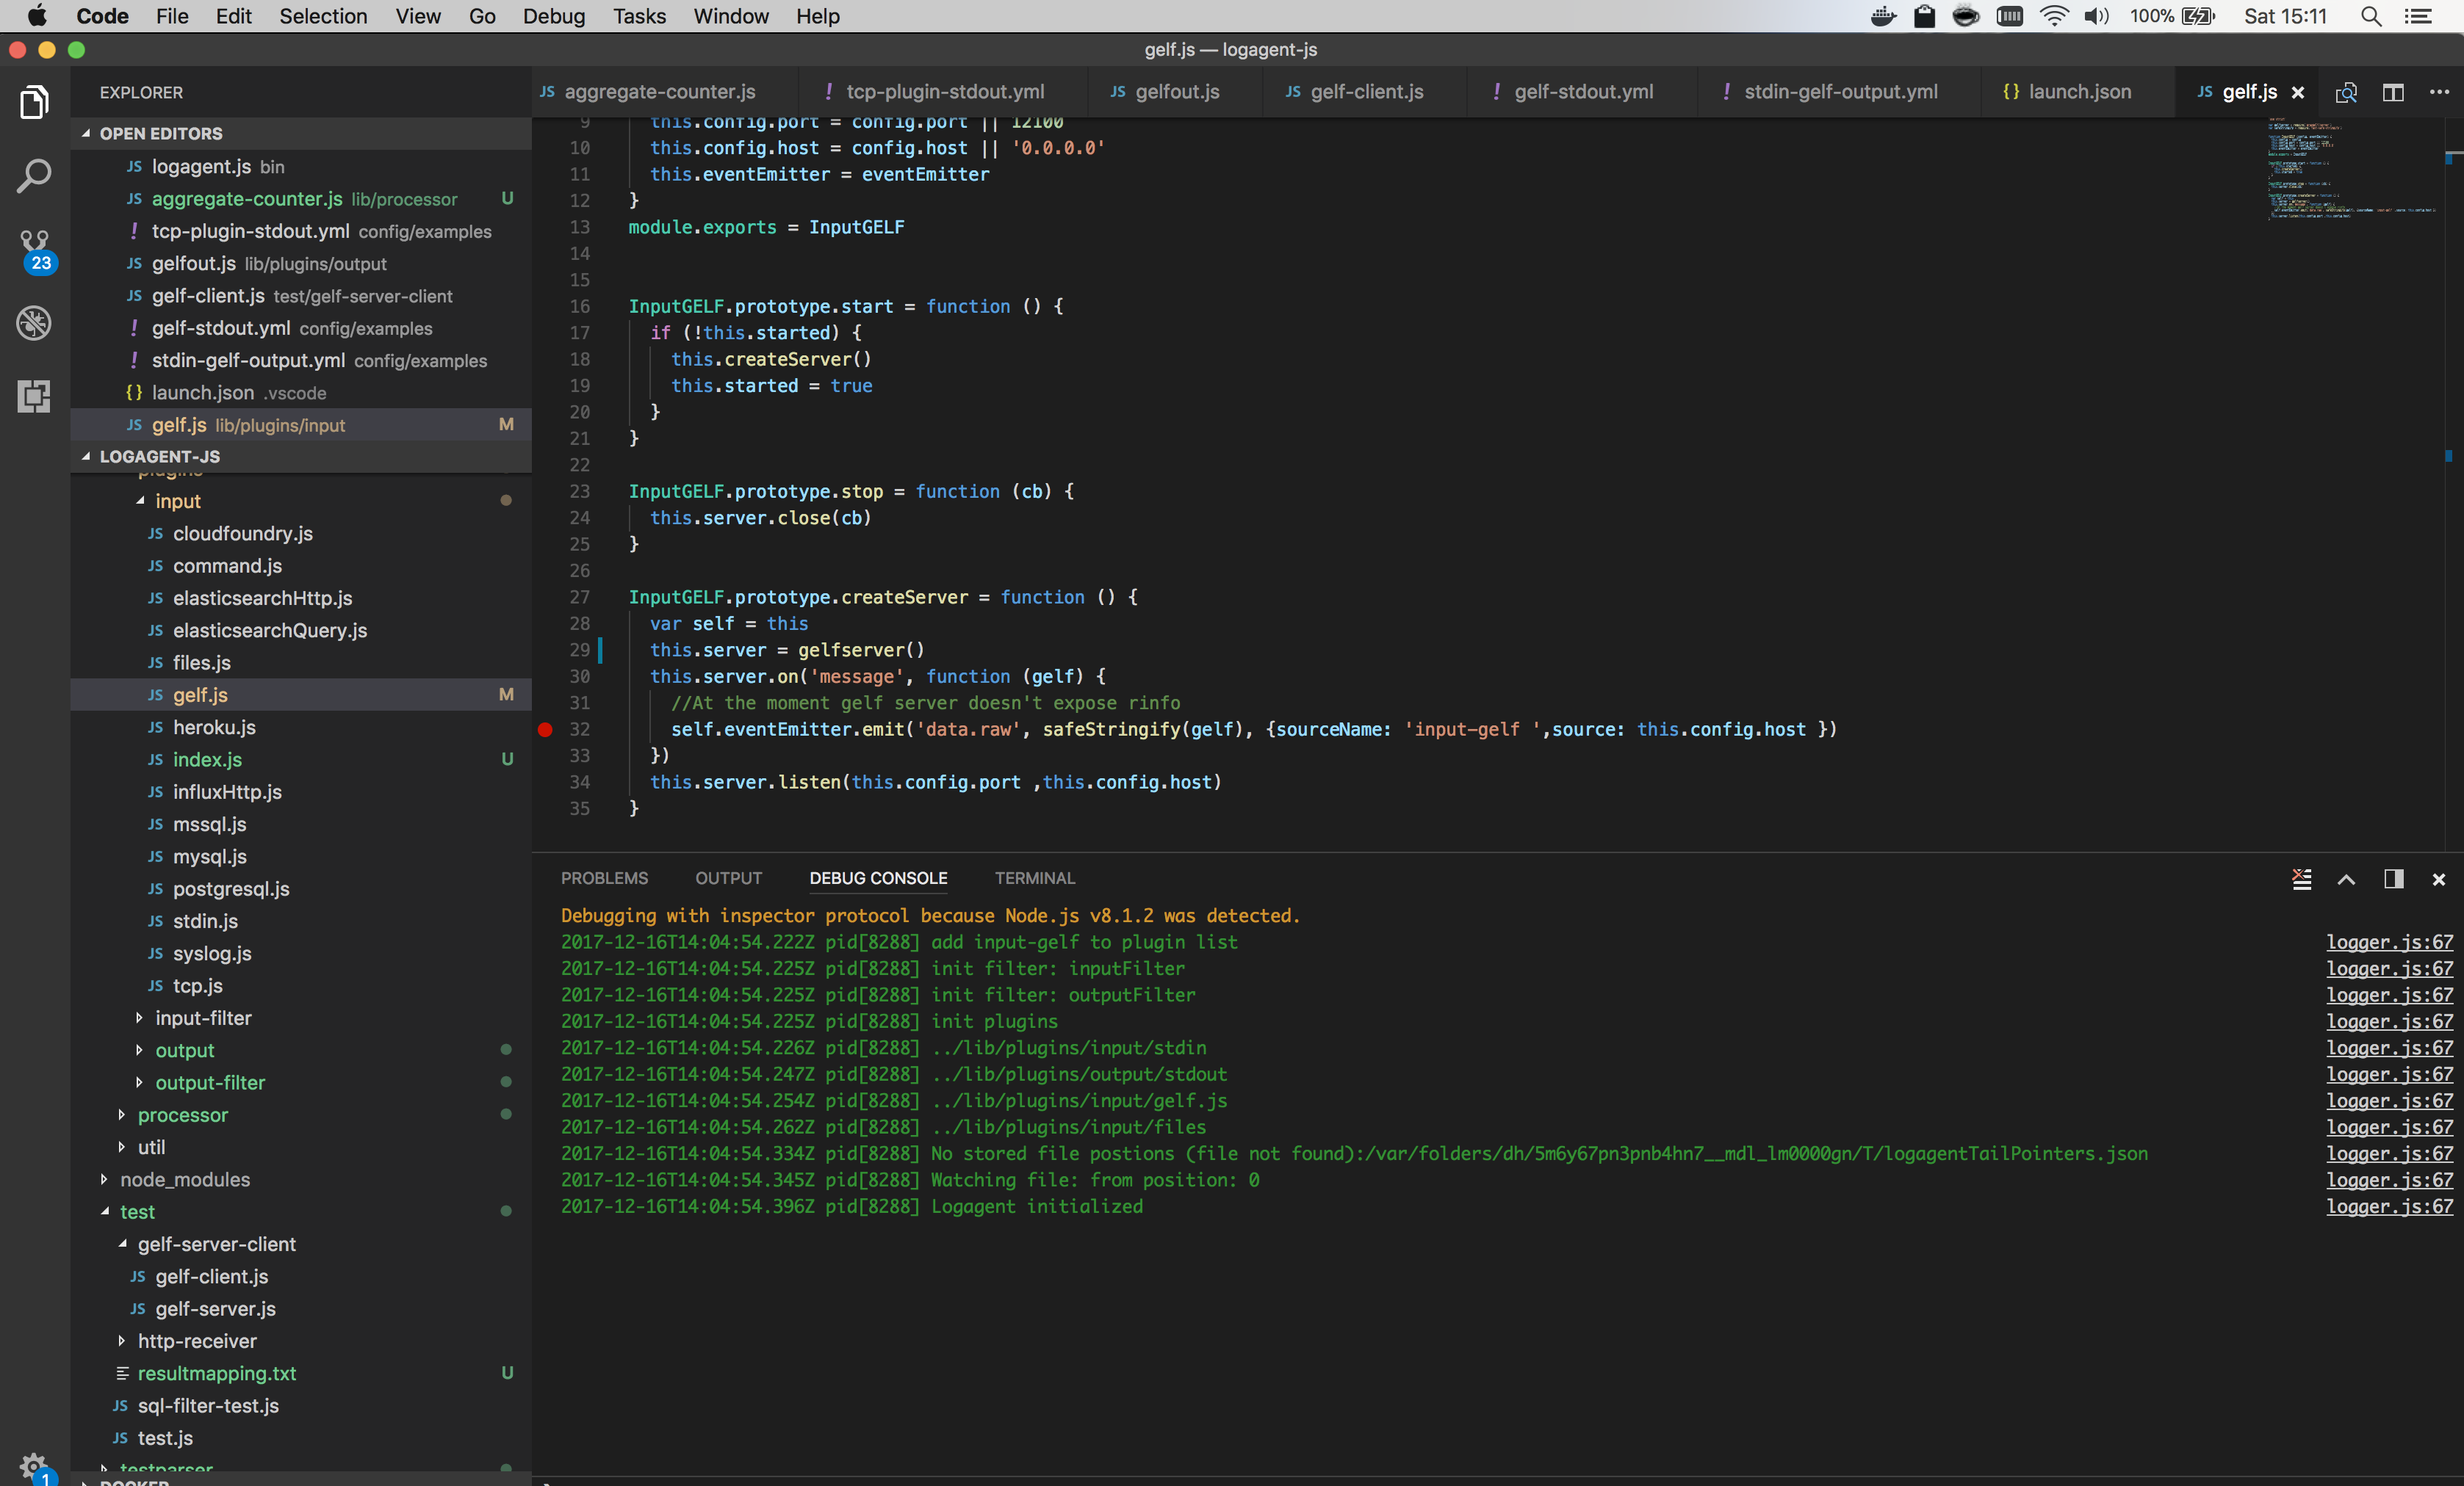Open the clipboard menu bar icon
2464x1486 pixels.
[1924, 16]
